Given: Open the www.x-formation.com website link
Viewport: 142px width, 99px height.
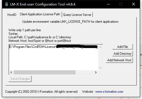Looking at the screenshot, I should [109, 92].
